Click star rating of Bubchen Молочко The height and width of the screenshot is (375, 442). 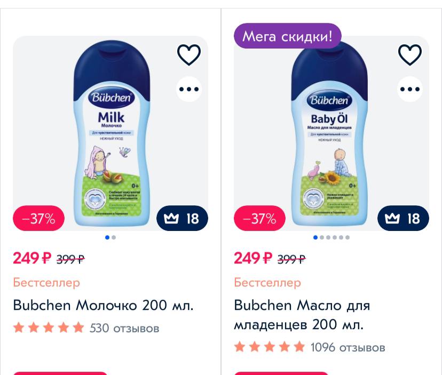pyautogui.click(x=49, y=328)
